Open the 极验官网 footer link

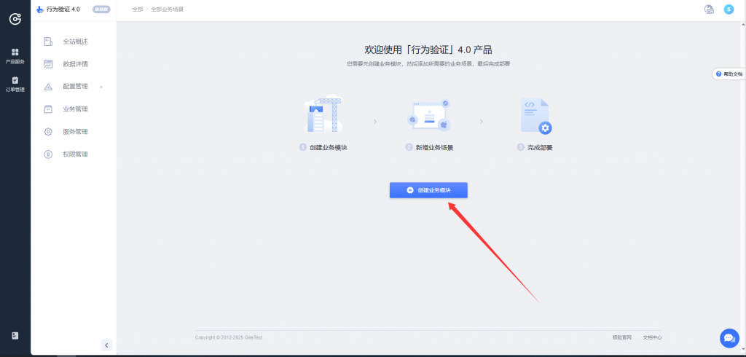coord(622,337)
